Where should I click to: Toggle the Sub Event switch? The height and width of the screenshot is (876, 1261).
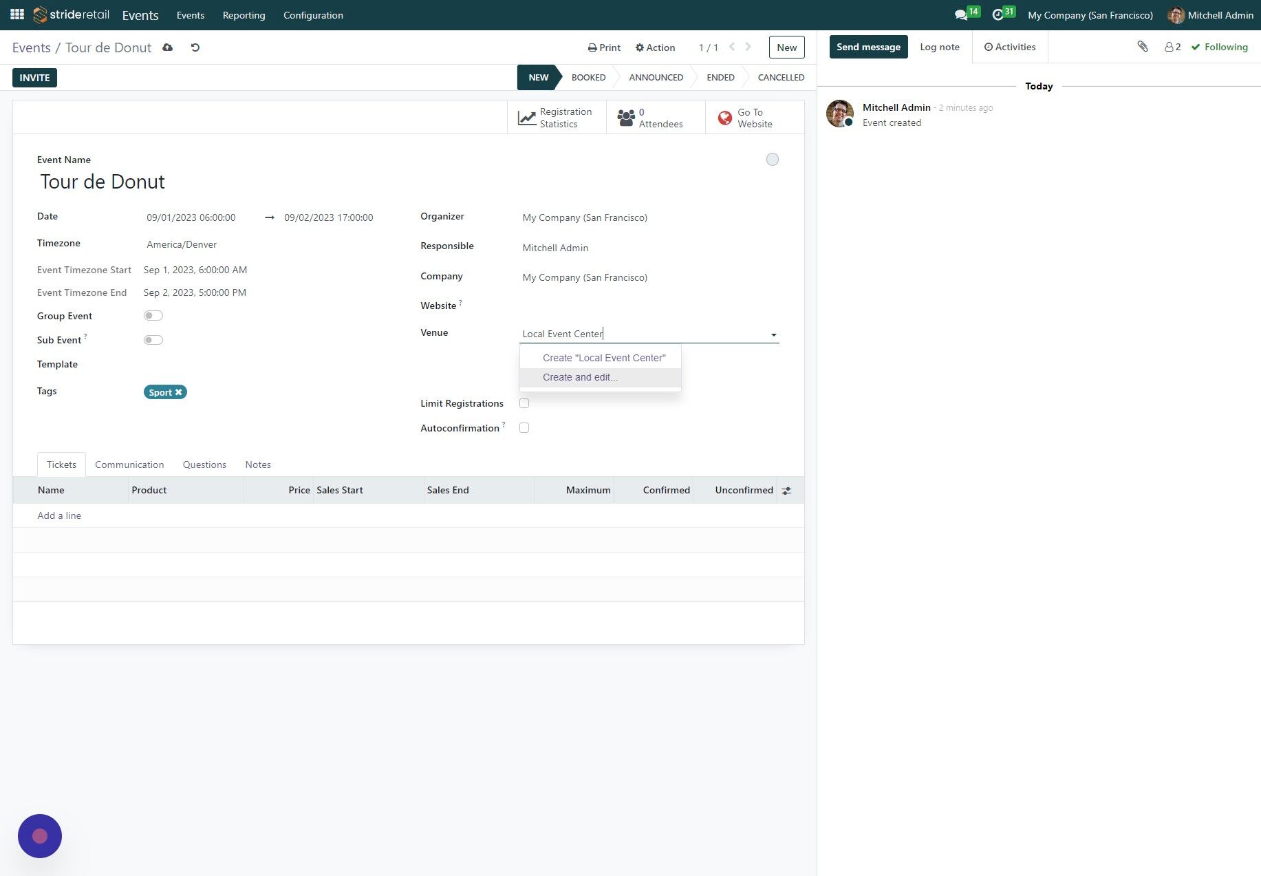pyautogui.click(x=153, y=340)
